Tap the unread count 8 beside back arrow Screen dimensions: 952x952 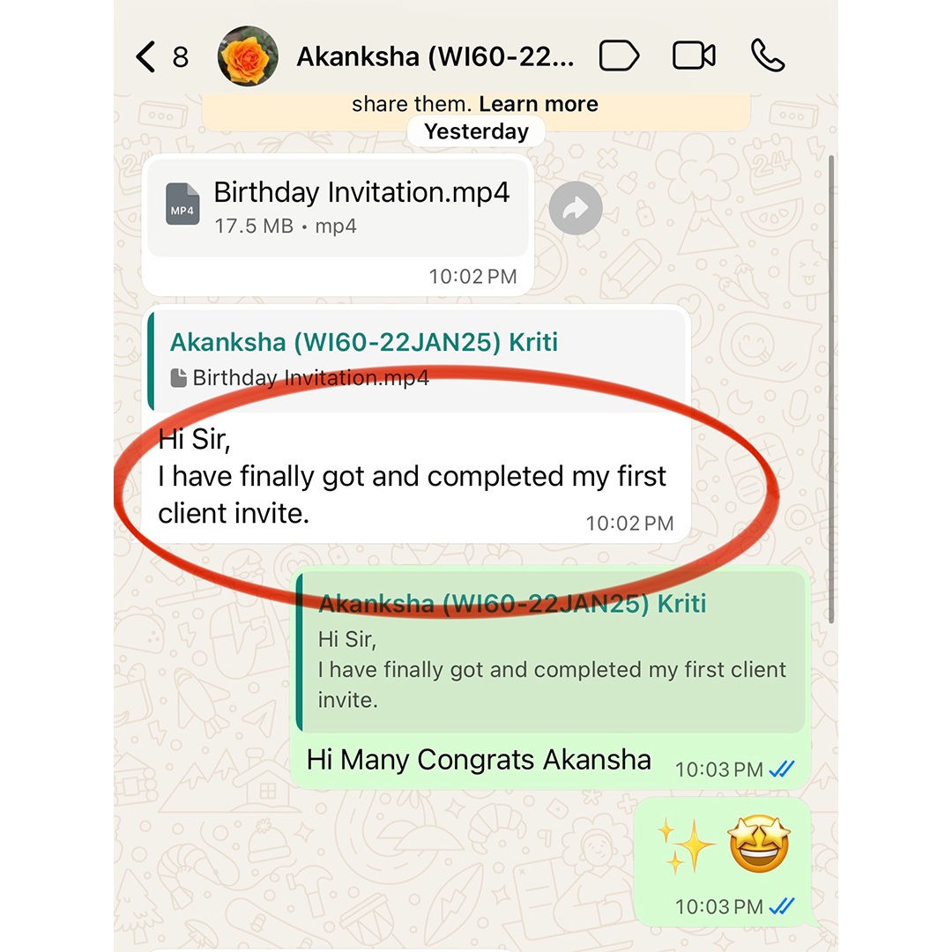pos(180,57)
